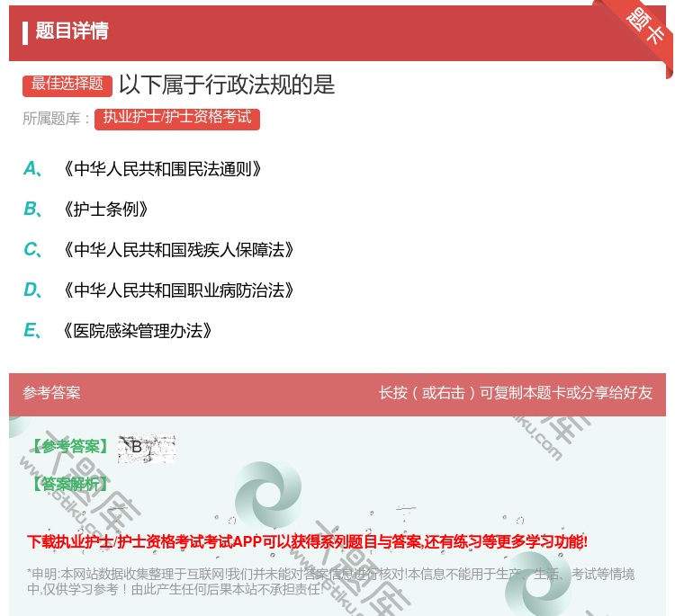Select option D 《中华人民共和国职业病防治法》
675x616 pixels.
pos(158,290)
